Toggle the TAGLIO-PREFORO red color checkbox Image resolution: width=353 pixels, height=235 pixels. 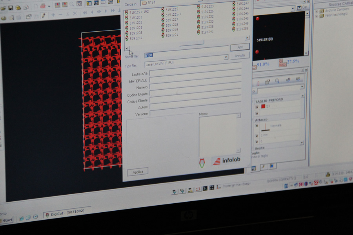257,107
